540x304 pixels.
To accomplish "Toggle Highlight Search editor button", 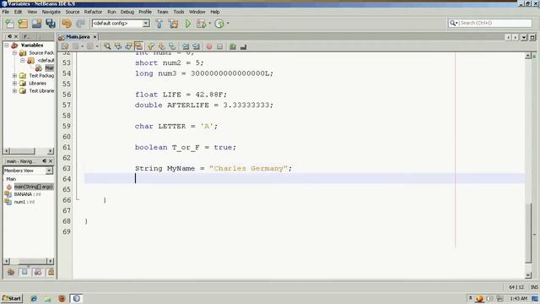I will pyautogui.click(x=138, y=46).
